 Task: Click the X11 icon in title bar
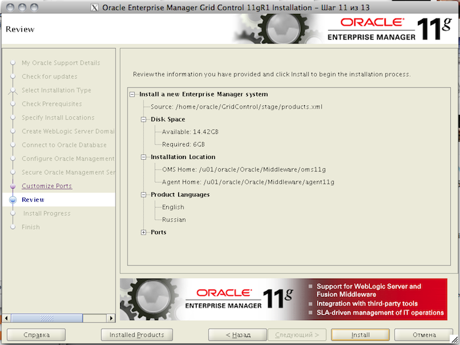pos(95,7)
